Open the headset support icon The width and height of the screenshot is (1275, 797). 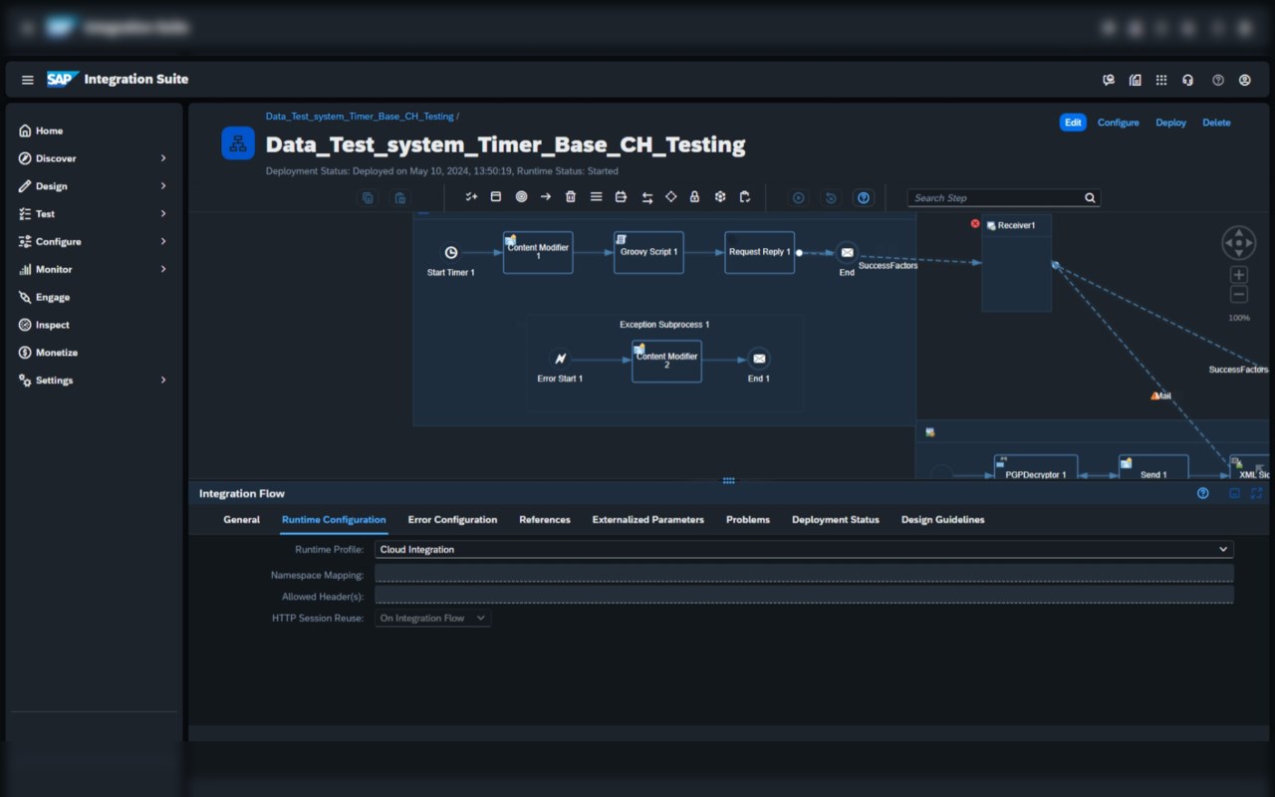click(1188, 80)
